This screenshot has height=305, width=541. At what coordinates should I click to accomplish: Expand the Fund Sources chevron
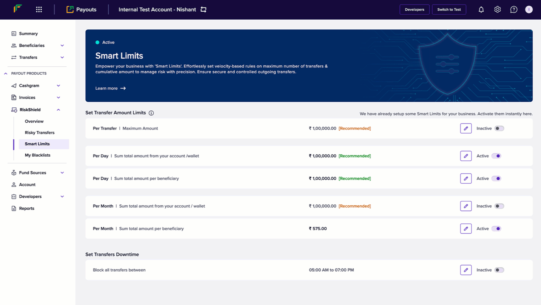[x=62, y=172]
